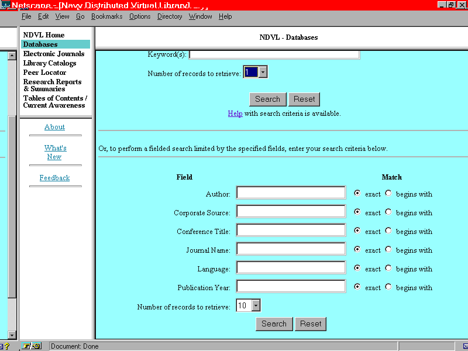Select exact match for Author
This screenshot has height=351, width=468.
(x=357, y=193)
